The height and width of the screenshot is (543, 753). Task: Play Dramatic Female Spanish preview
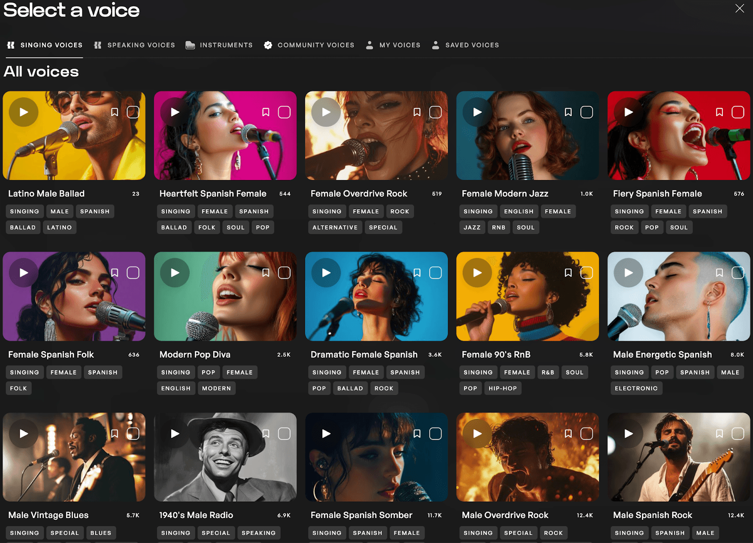326,273
